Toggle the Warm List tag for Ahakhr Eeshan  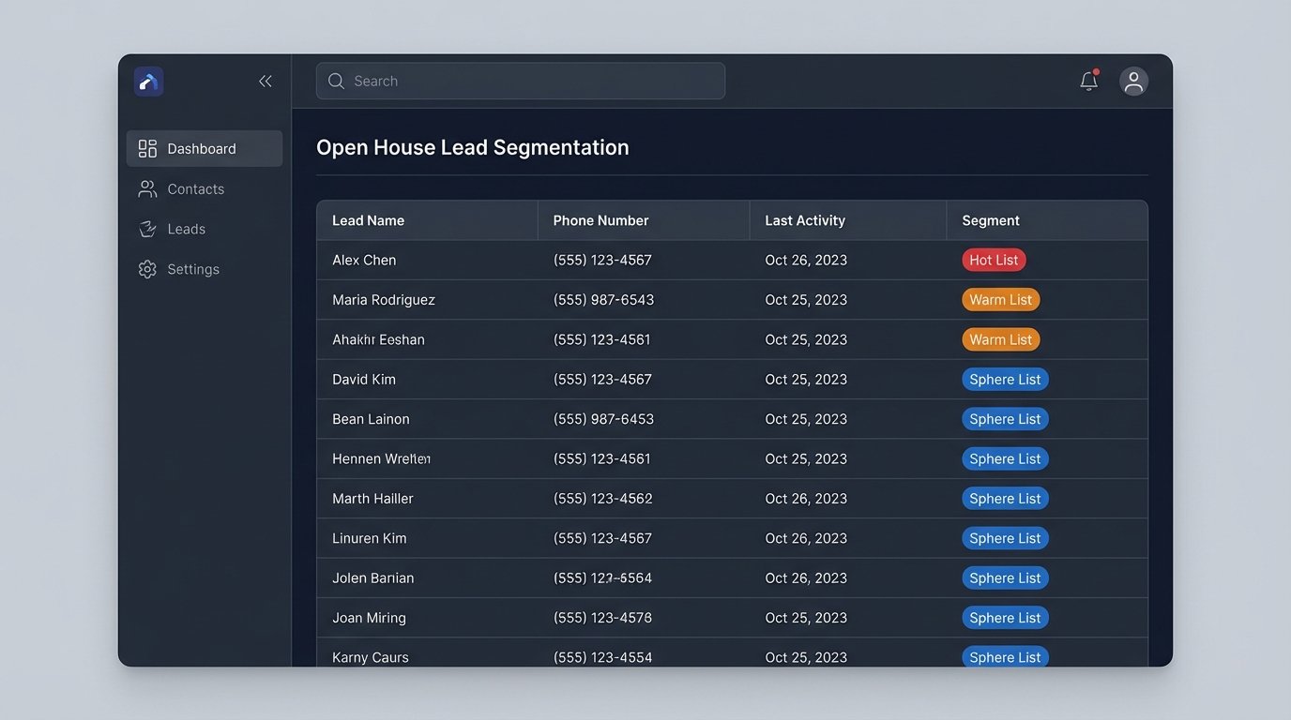pyautogui.click(x=1000, y=338)
